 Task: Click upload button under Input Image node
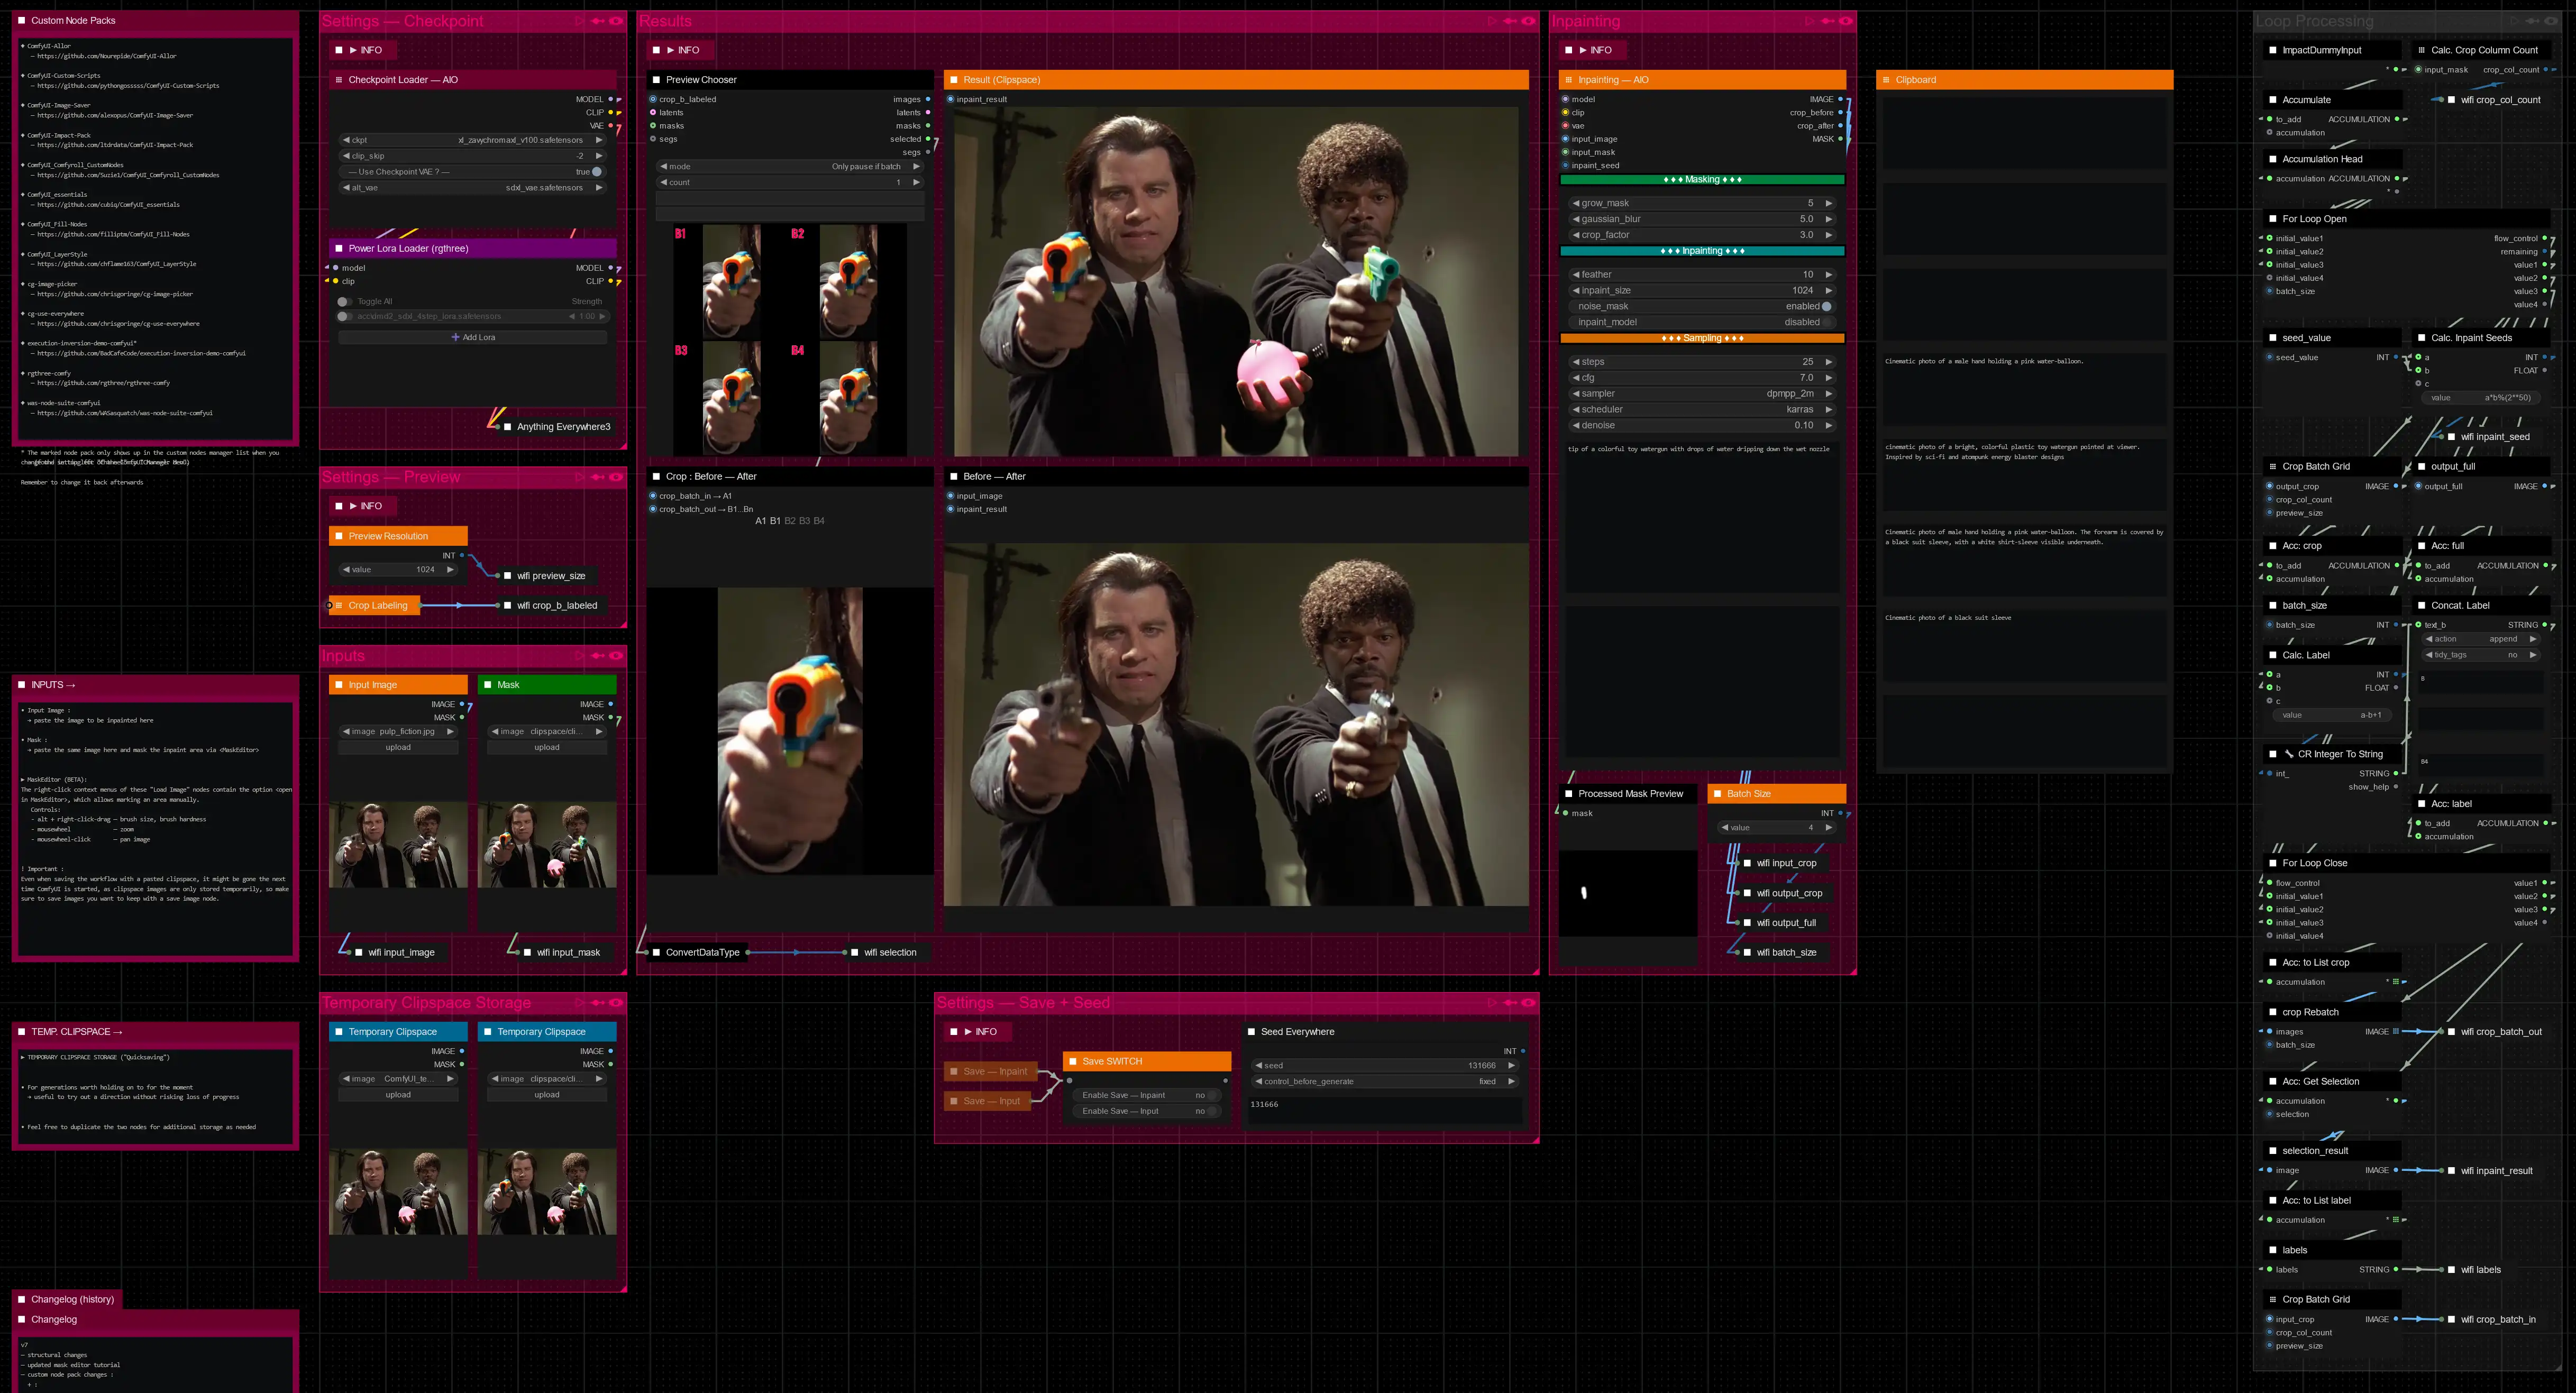[398, 747]
